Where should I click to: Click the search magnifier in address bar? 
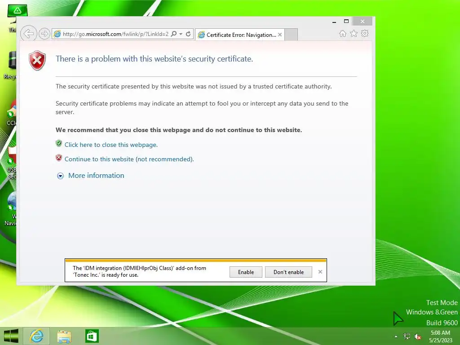tap(174, 34)
